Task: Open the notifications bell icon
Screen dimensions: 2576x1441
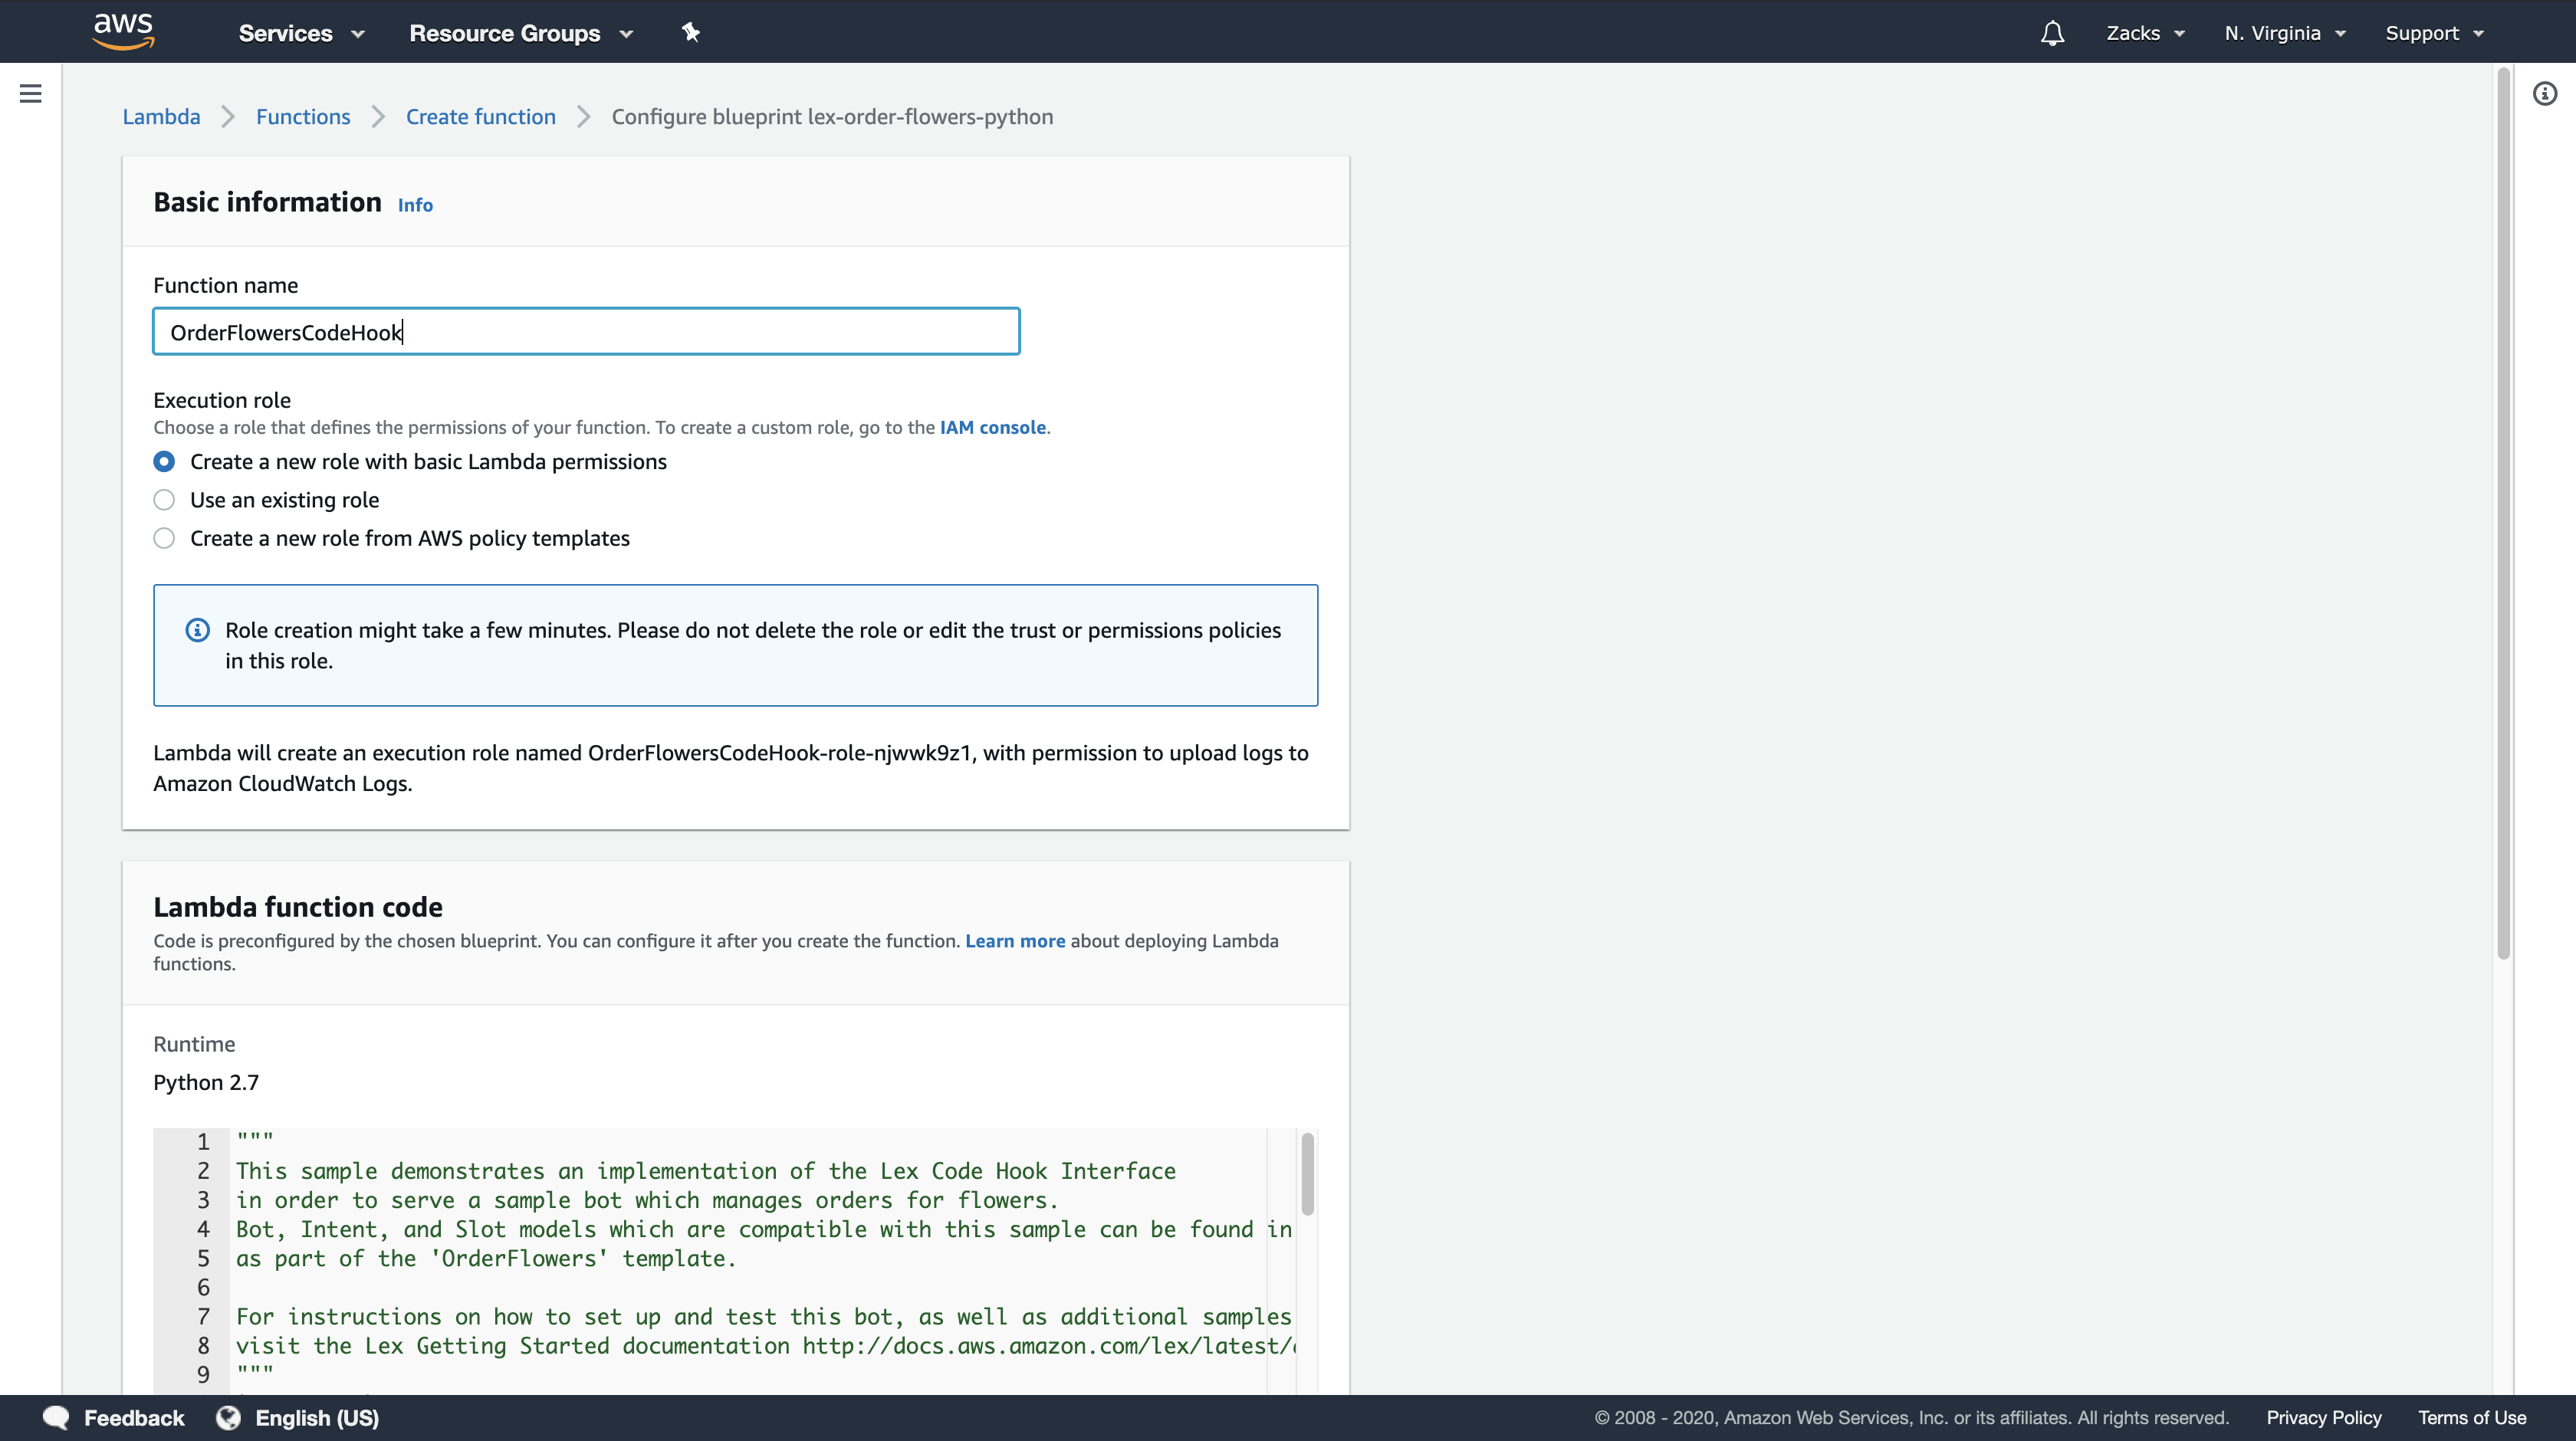Action: [2052, 33]
